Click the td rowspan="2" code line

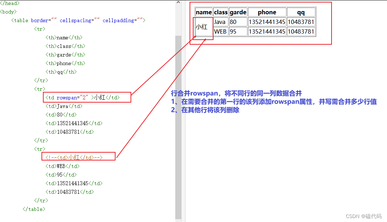click(x=82, y=98)
